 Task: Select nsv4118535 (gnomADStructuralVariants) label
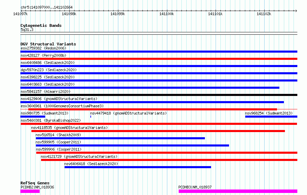click(x=69, y=128)
